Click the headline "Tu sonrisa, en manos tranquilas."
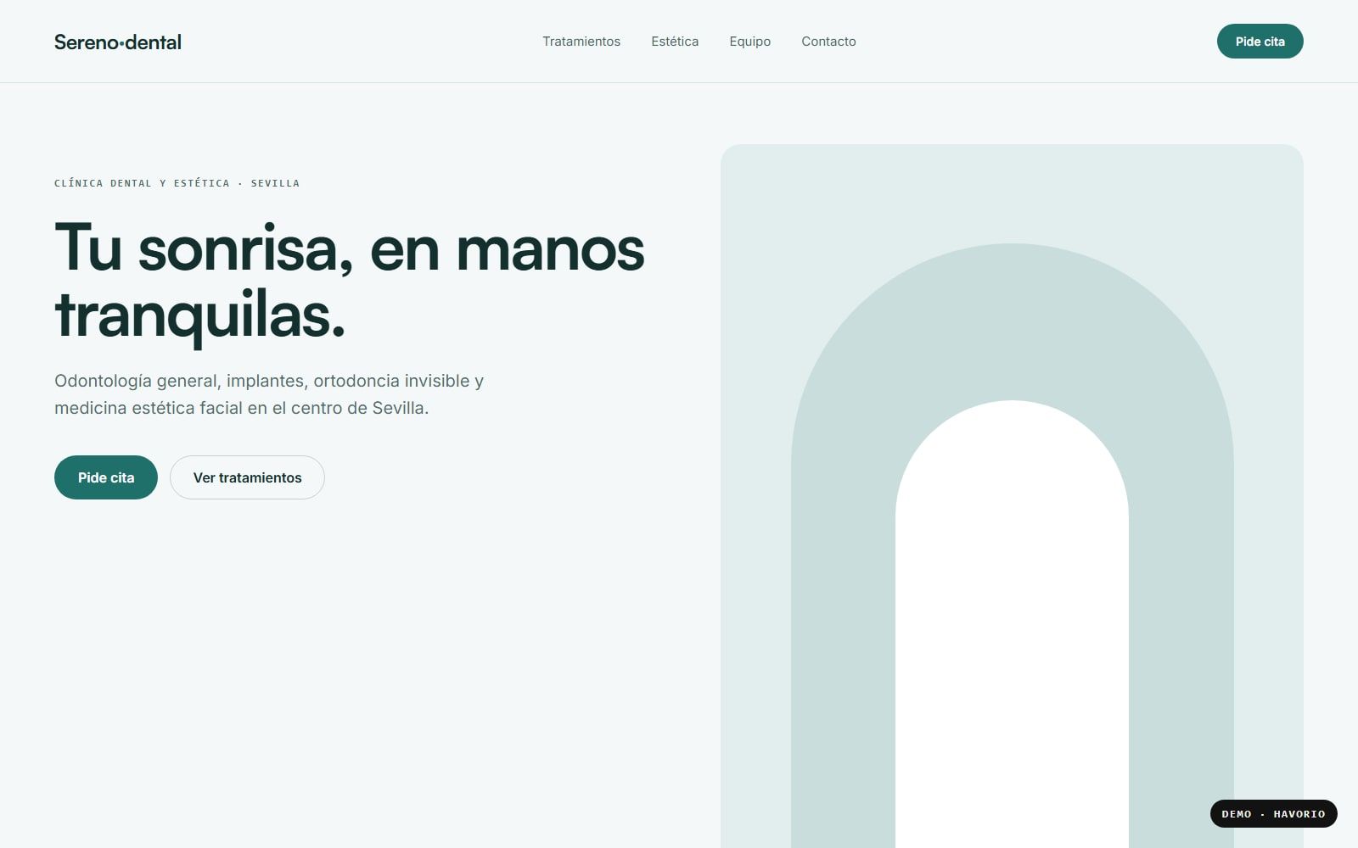 click(350, 282)
